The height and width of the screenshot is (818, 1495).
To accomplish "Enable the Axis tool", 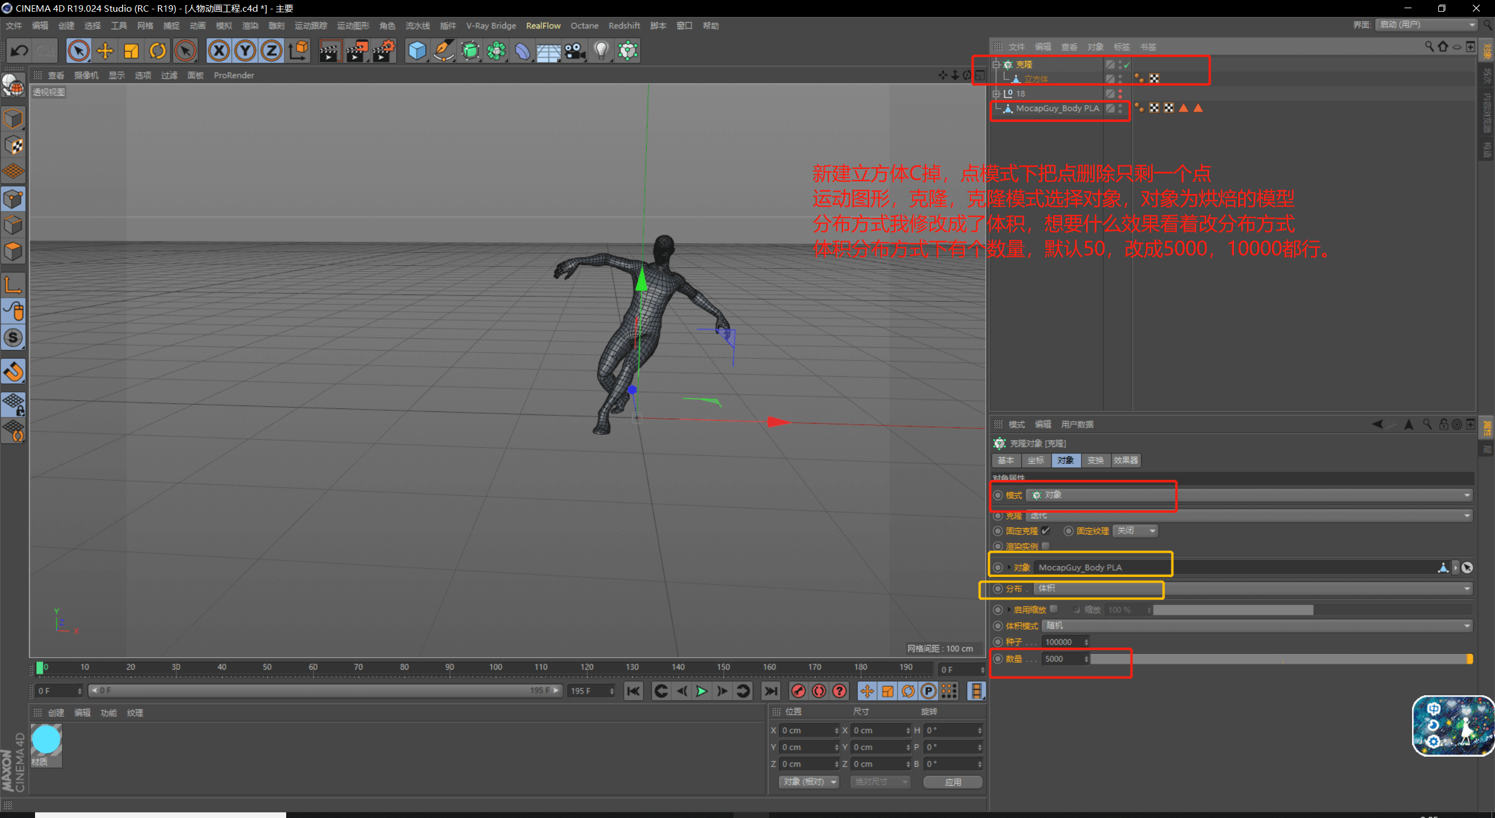I will (13, 285).
